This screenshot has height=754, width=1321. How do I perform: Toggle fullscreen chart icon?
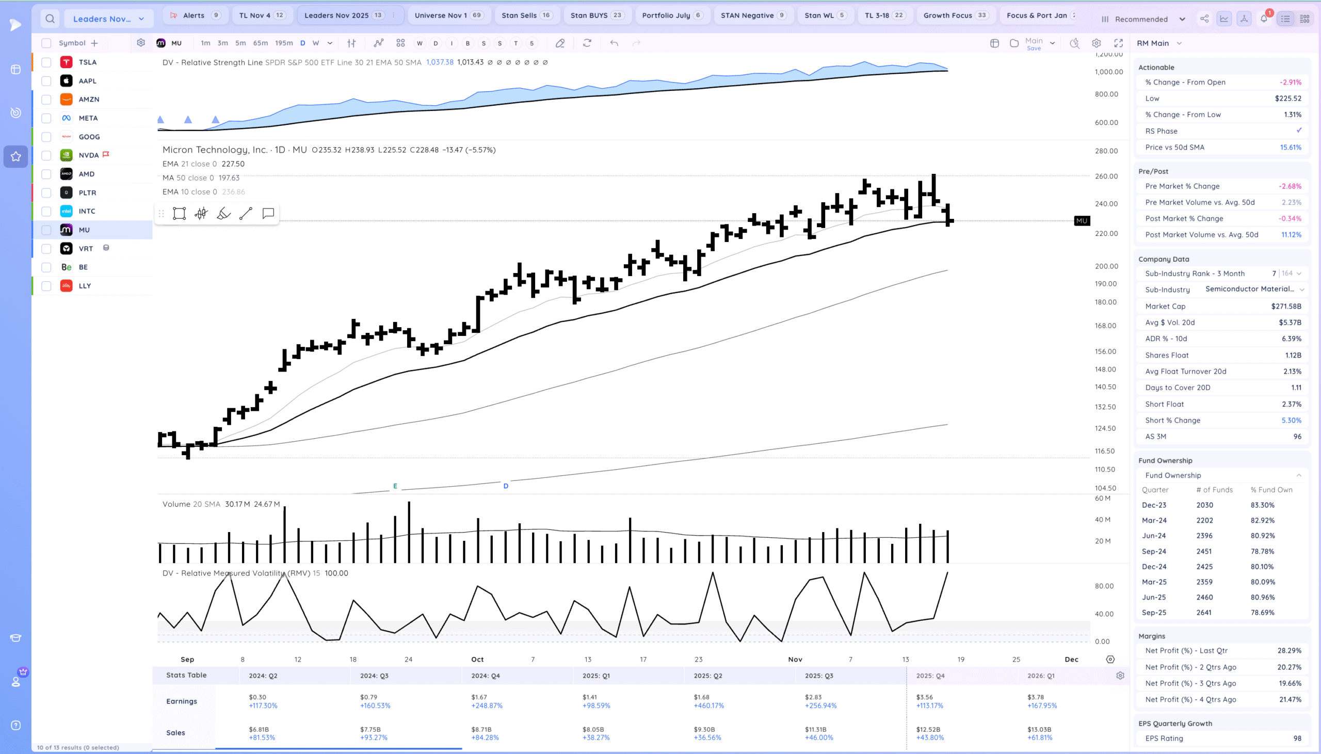(1119, 43)
